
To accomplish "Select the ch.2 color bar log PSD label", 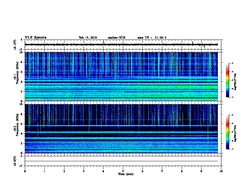I will (235, 133).
